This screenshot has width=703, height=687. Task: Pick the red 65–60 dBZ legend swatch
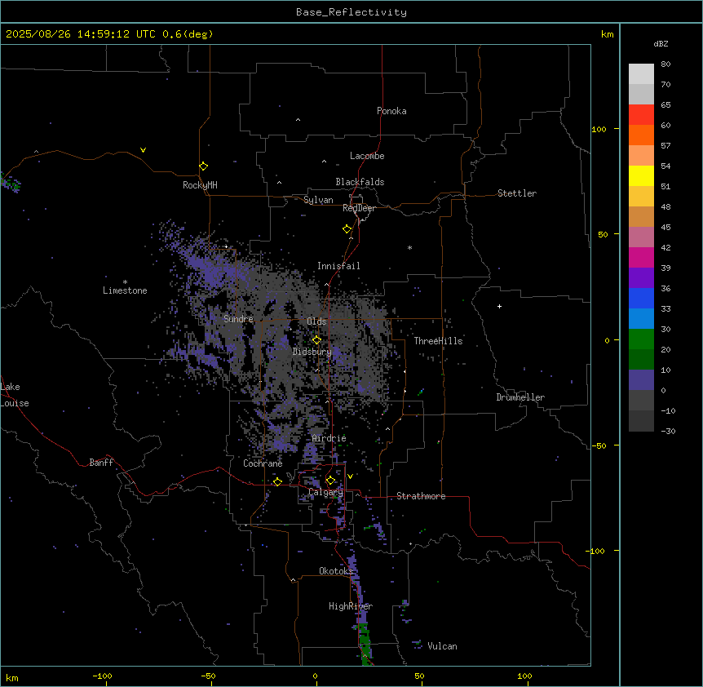tap(641, 115)
